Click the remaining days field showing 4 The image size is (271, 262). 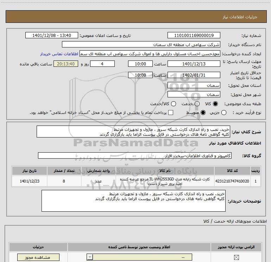tap(102, 64)
